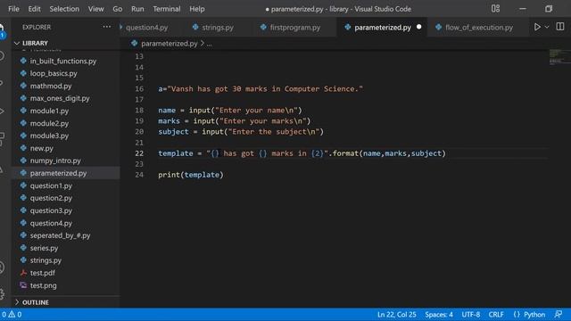Click Python icon beside numpy_intro.py

(x=23, y=160)
